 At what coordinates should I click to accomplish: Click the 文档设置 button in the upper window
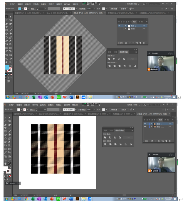114,9
